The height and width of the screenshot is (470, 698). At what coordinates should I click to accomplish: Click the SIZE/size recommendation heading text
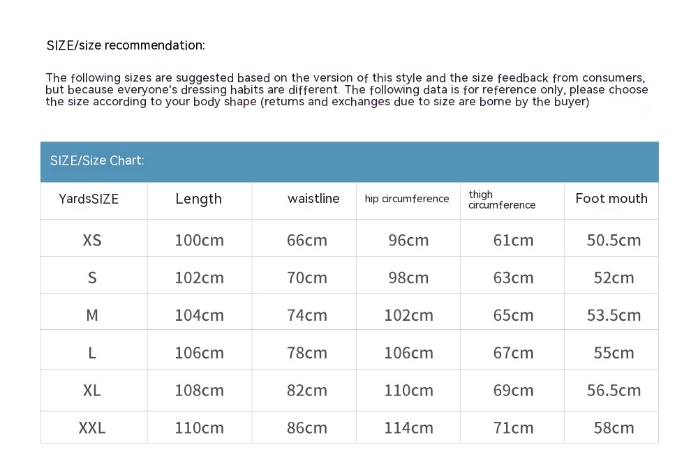coord(126,46)
